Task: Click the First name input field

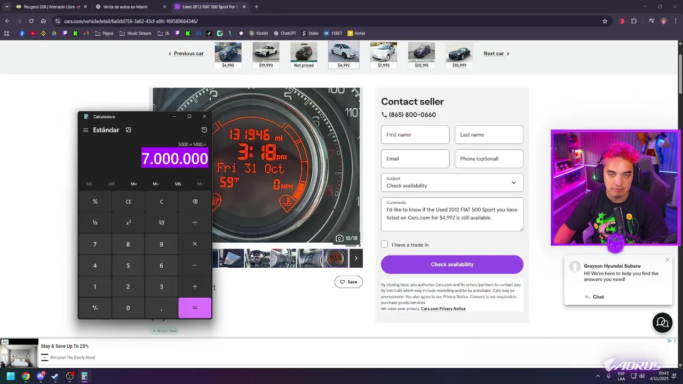Action: (415, 134)
